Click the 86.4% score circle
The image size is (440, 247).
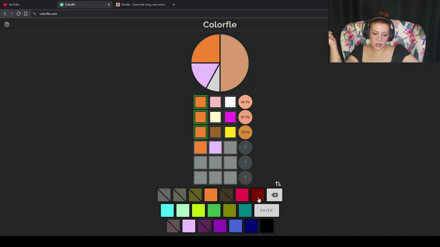pyautogui.click(x=245, y=102)
